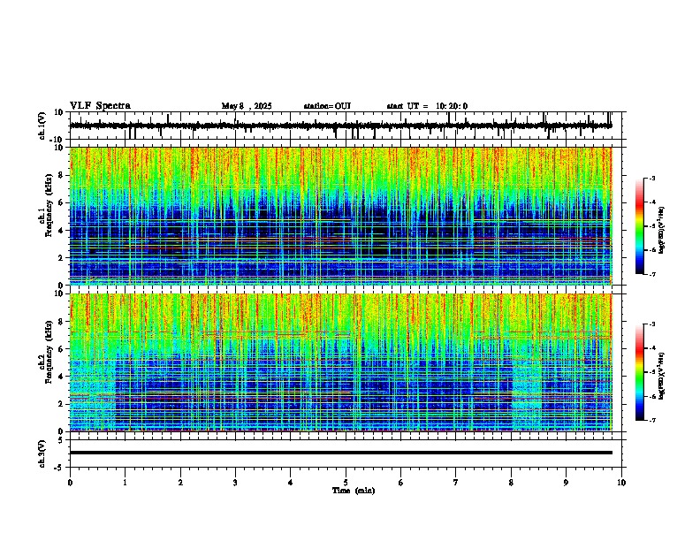Image resolution: width=700 pixels, height=541 pixels.
Task: Click the "5" tick on the time axis
Action: [x=346, y=483]
